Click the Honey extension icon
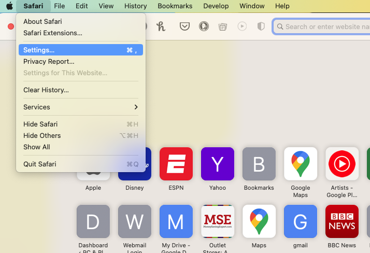 click(x=161, y=26)
